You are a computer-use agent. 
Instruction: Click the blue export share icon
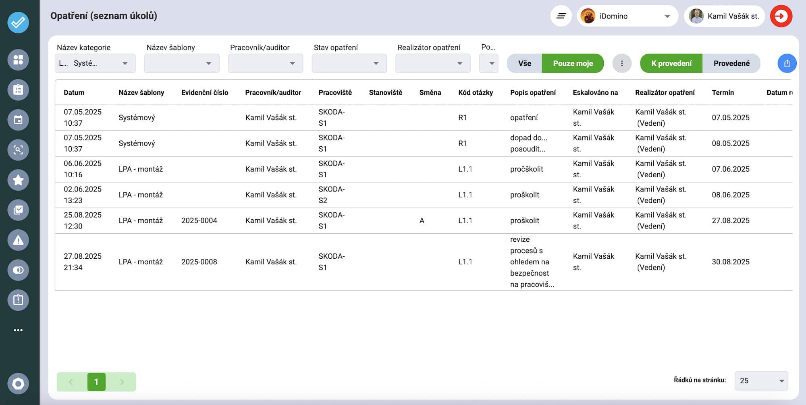[787, 64]
